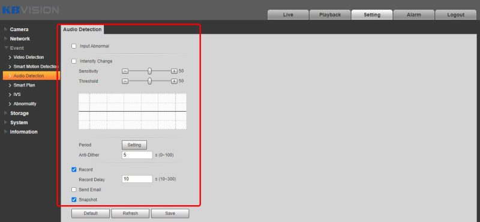
Task: Collapse the Event section in sidebar
Action: [x=17, y=48]
